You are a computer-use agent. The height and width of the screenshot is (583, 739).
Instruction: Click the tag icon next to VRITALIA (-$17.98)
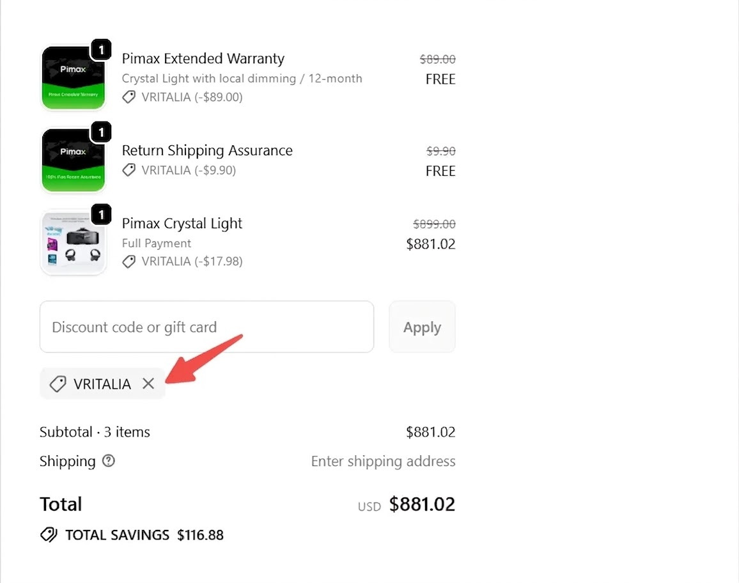click(x=129, y=261)
